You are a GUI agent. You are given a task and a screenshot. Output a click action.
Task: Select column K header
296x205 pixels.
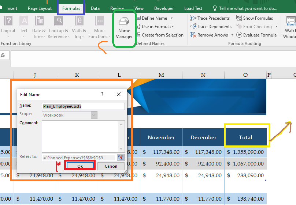pos(77,75)
